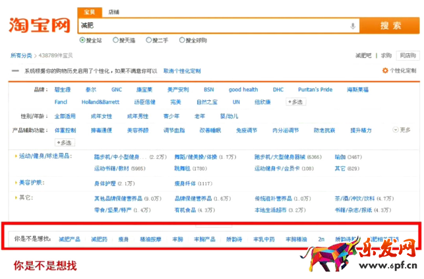Switch to the 宝贝 search tab
Screen dimensions: 424x279
click(90, 12)
